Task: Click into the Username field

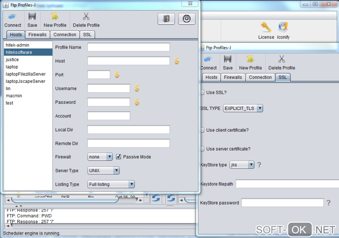Action: 109,88
